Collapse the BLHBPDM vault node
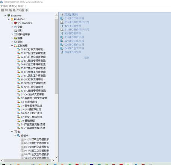This screenshot has height=165, width=171. click(9, 19)
